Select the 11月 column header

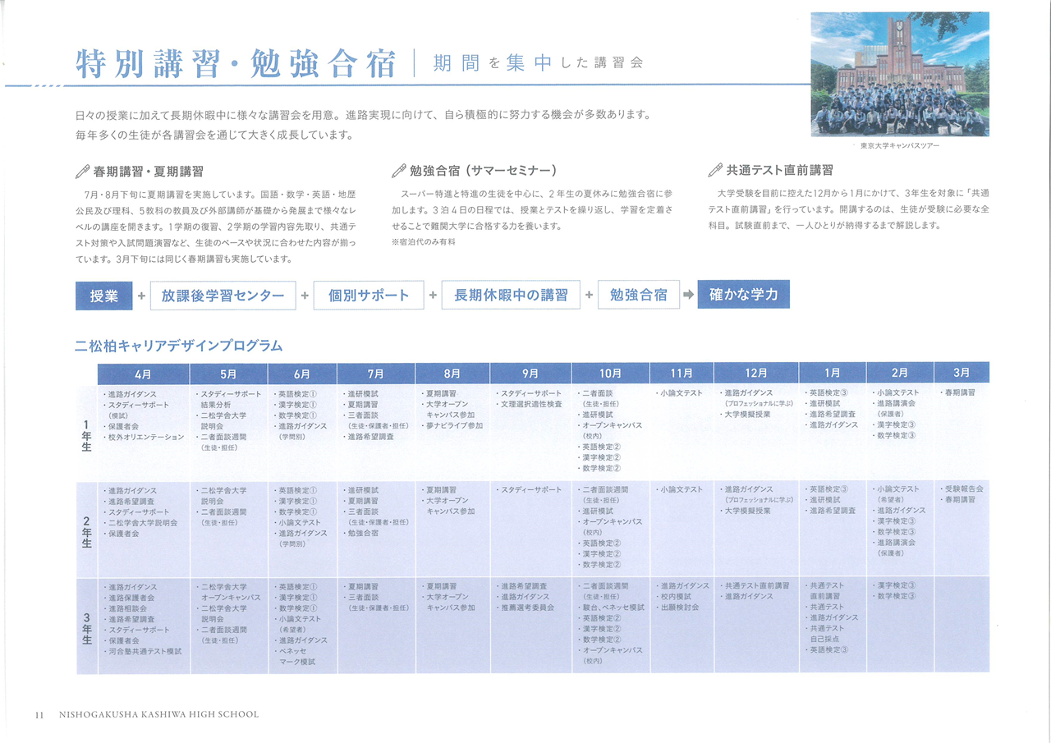click(x=681, y=373)
